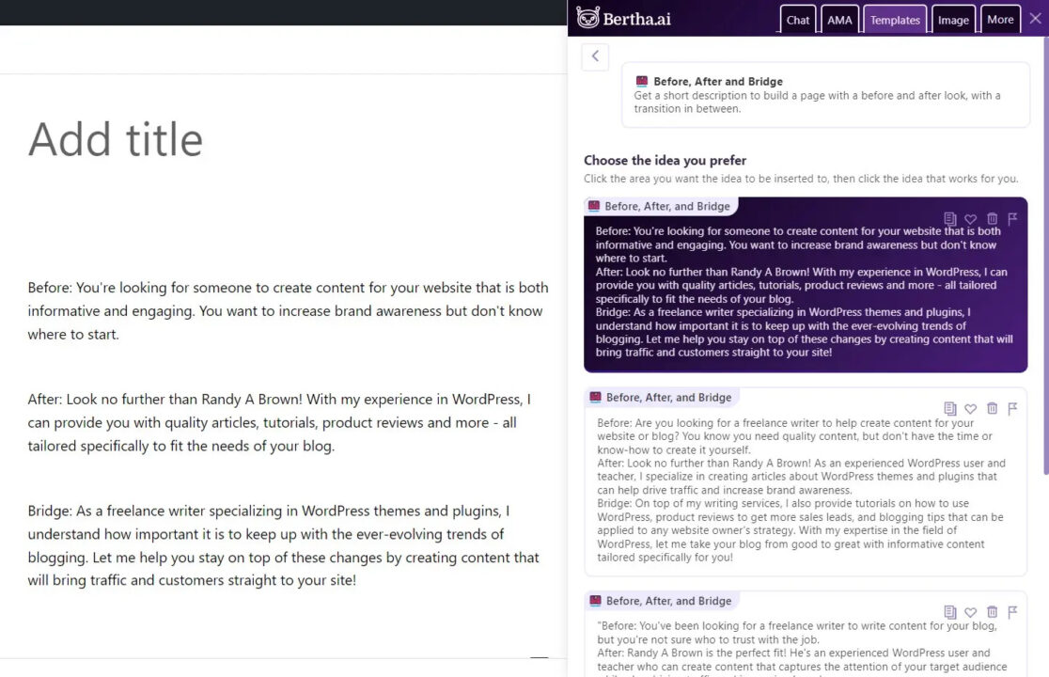Collapse back using the left chevron arrow
Viewport: 1049px width, 677px height.
[x=594, y=56]
